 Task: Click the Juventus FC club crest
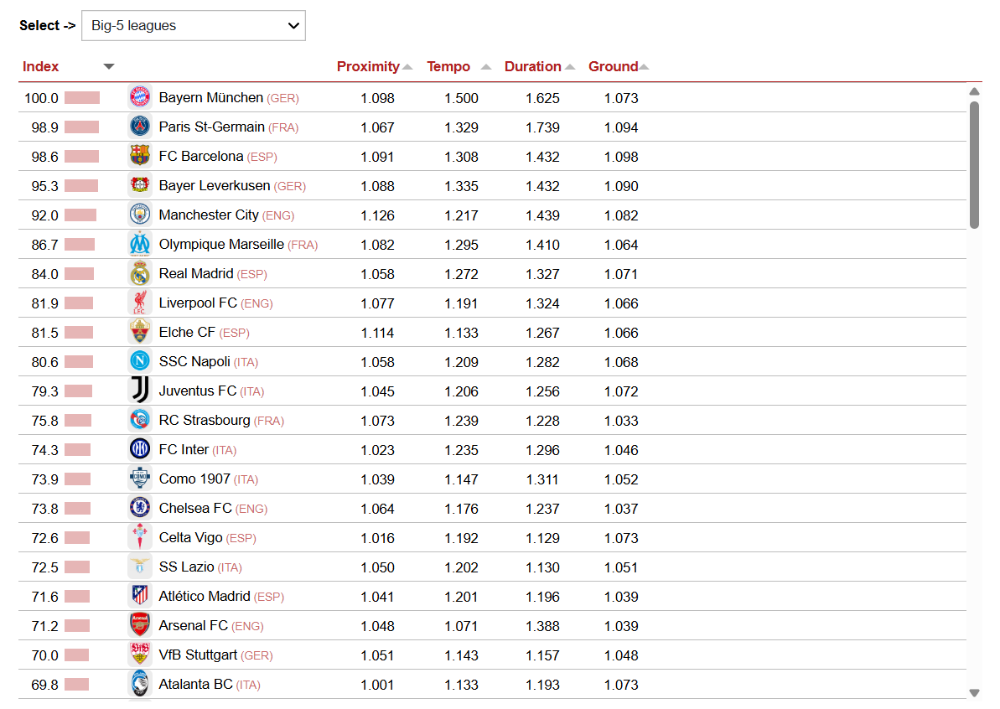tap(140, 391)
